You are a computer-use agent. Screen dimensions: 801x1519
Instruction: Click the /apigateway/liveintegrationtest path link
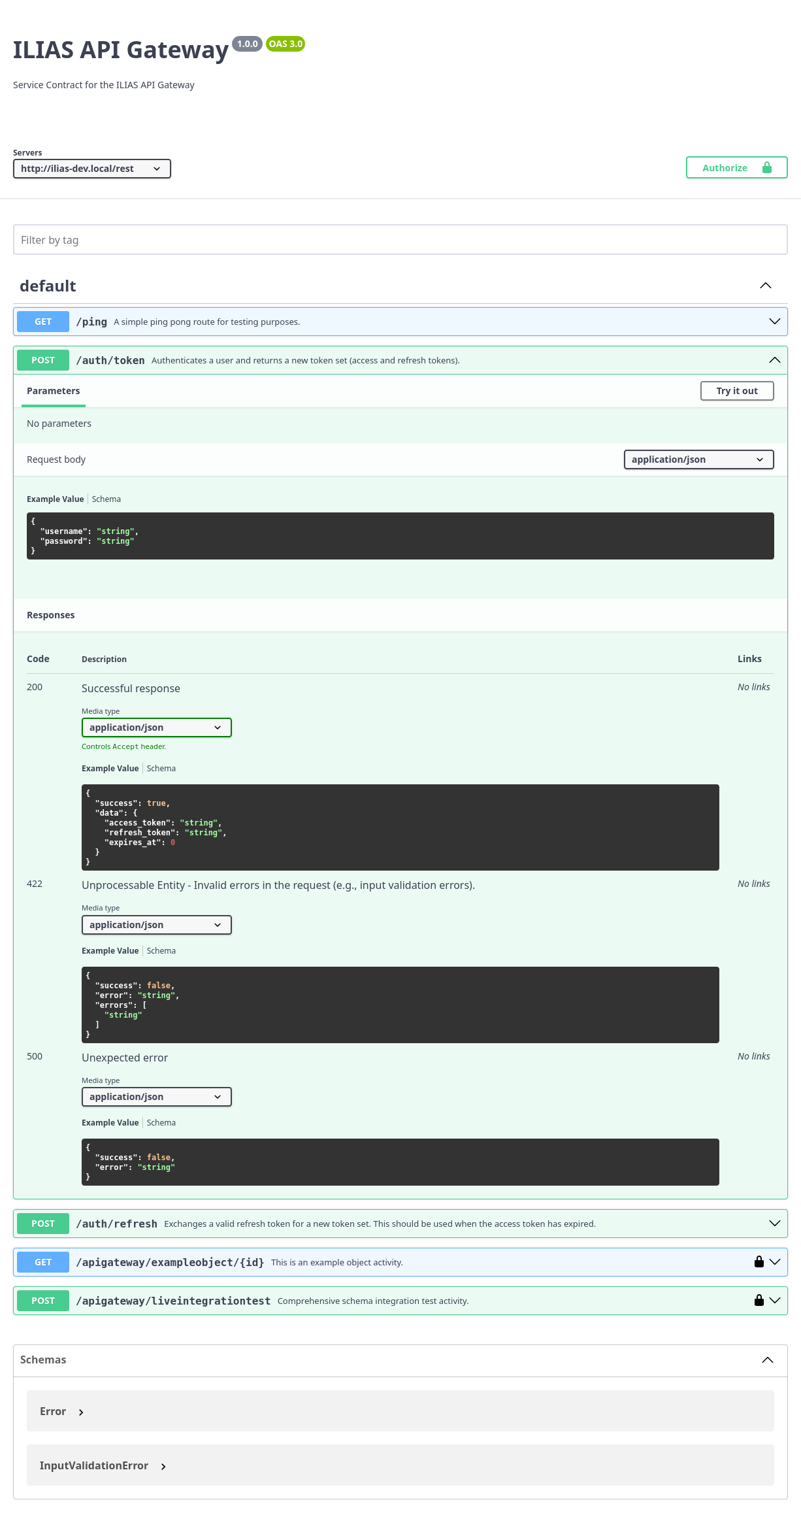[173, 1301]
